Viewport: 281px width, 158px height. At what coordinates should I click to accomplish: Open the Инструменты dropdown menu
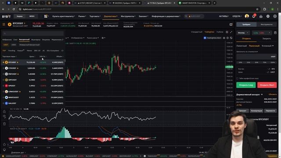128,16
